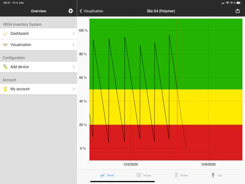245x184 pixels.
Task: Go back to Visualization
Action: (91, 11)
